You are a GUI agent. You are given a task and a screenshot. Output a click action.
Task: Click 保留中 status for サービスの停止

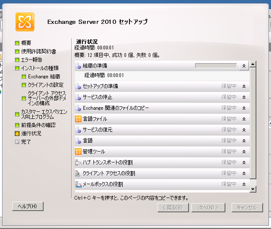point(229,97)
